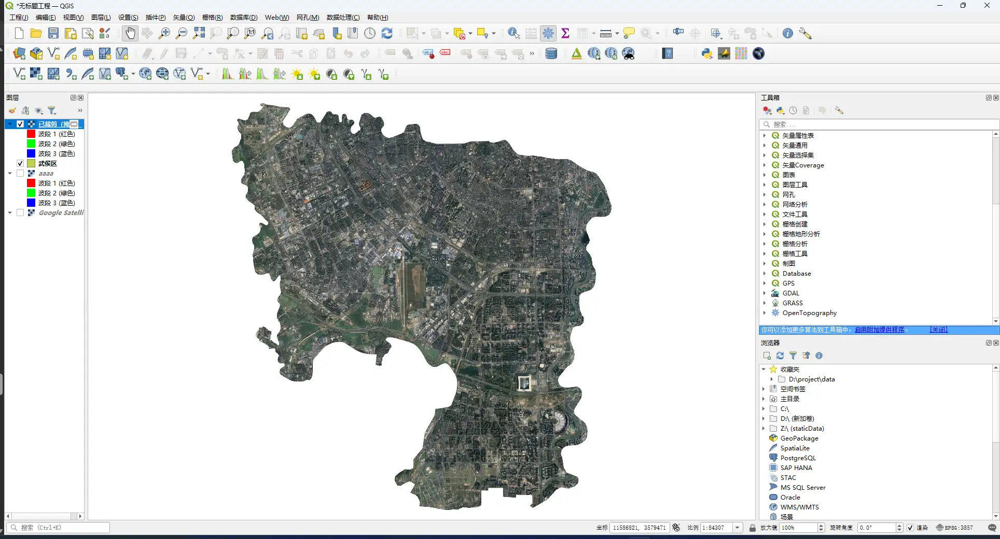Open the 插件(P) plugins menu
This screenshot has width=1000, height=539.
point(155,18)
